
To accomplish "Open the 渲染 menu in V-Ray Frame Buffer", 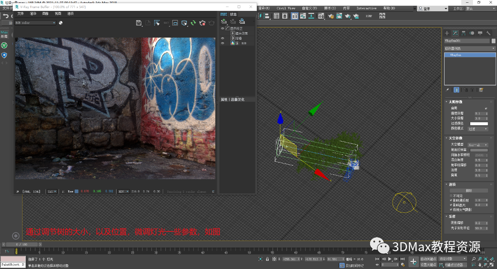I will (x=33, y=14).
